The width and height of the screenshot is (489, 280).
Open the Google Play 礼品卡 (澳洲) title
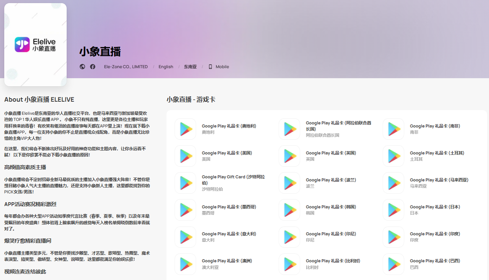227,261
